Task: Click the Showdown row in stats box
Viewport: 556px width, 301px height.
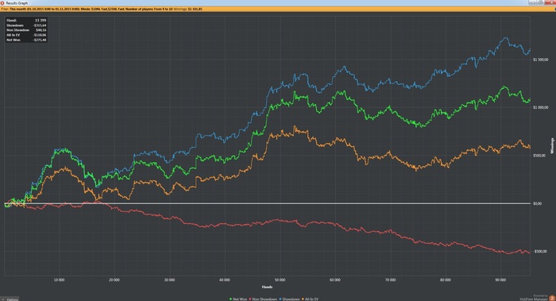Action: [x=26, y=25]
